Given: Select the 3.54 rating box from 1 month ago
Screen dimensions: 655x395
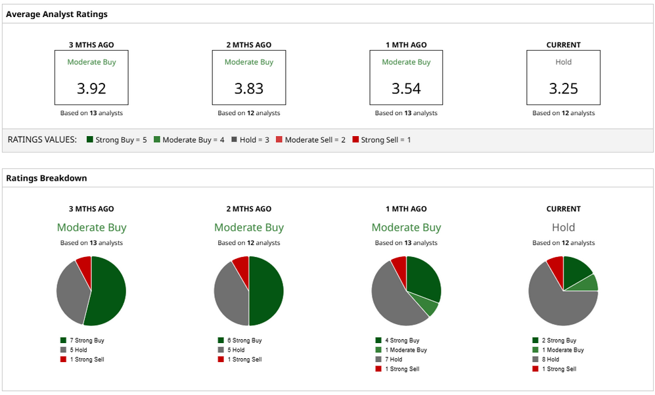Looking at the screenshot, I should coord(406,78).
